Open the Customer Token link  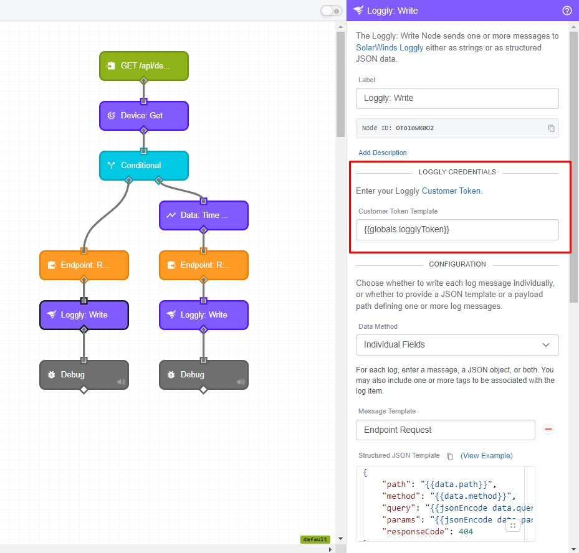click(451, 191)
